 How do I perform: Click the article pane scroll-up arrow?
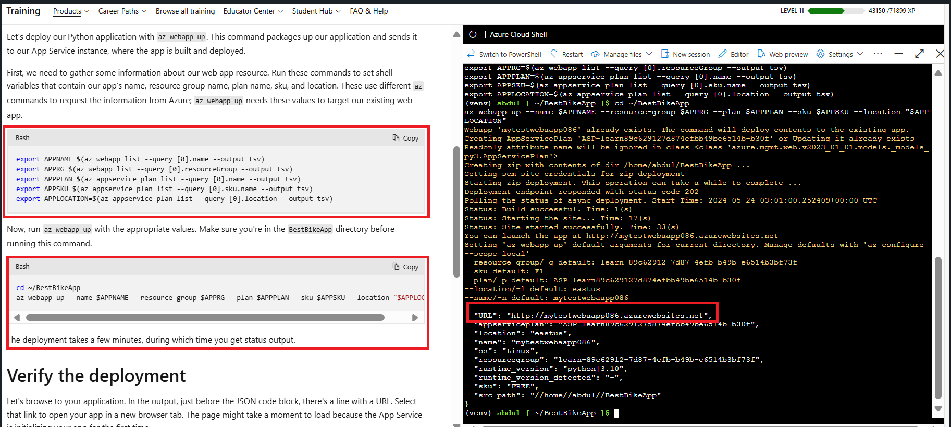[456, 35]
